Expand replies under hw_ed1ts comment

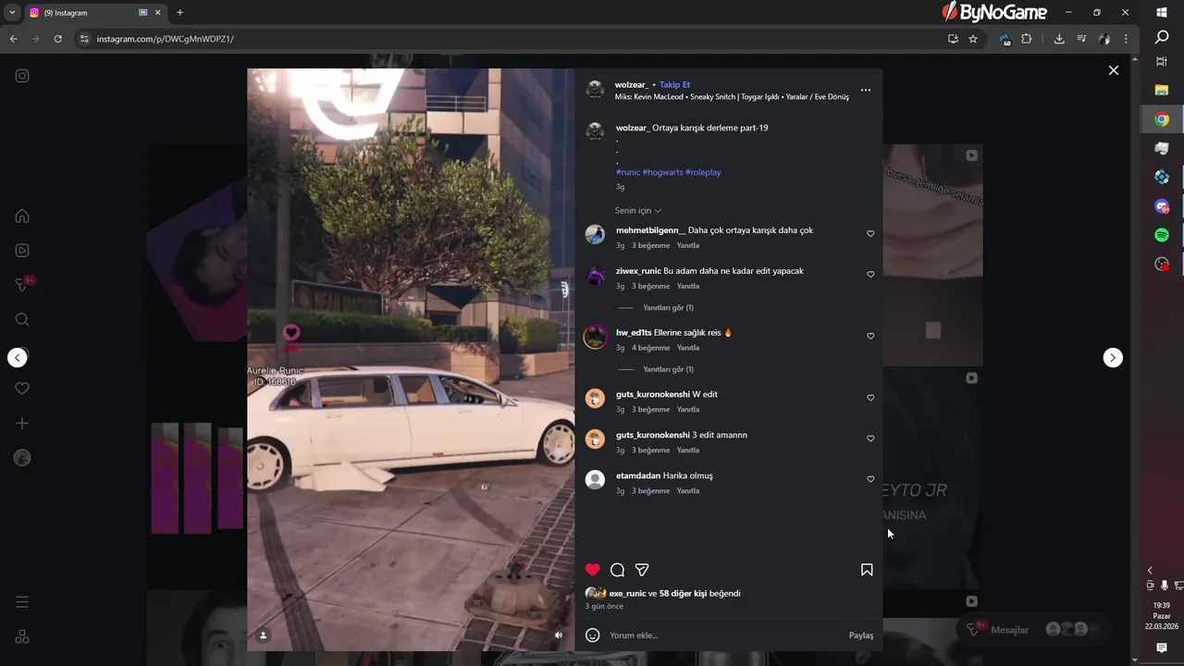tap(669, 369)
